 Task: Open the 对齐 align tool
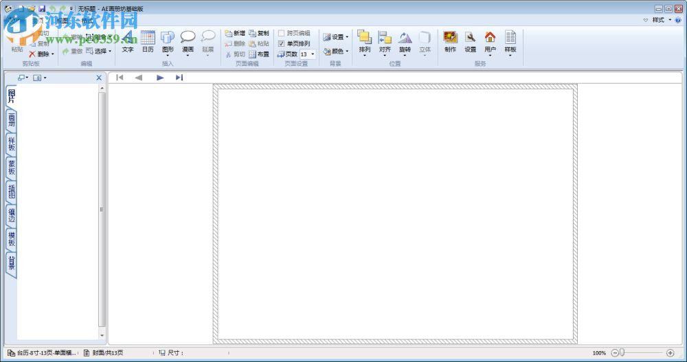(x=385, y=43)
